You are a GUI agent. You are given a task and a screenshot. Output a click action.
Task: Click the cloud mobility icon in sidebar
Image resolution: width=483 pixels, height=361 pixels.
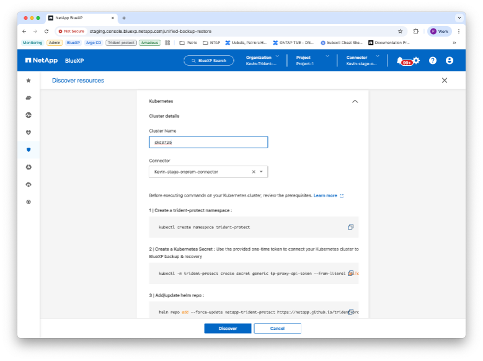[x=29, y=185]
